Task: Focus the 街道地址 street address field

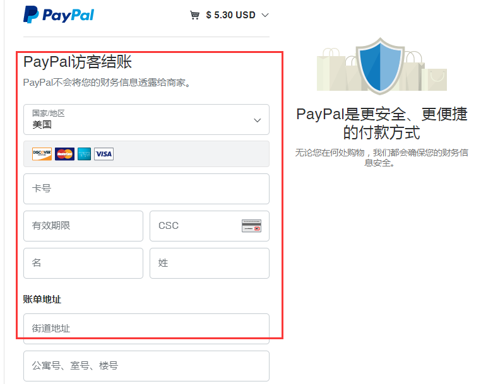Action: pos(146,329)
